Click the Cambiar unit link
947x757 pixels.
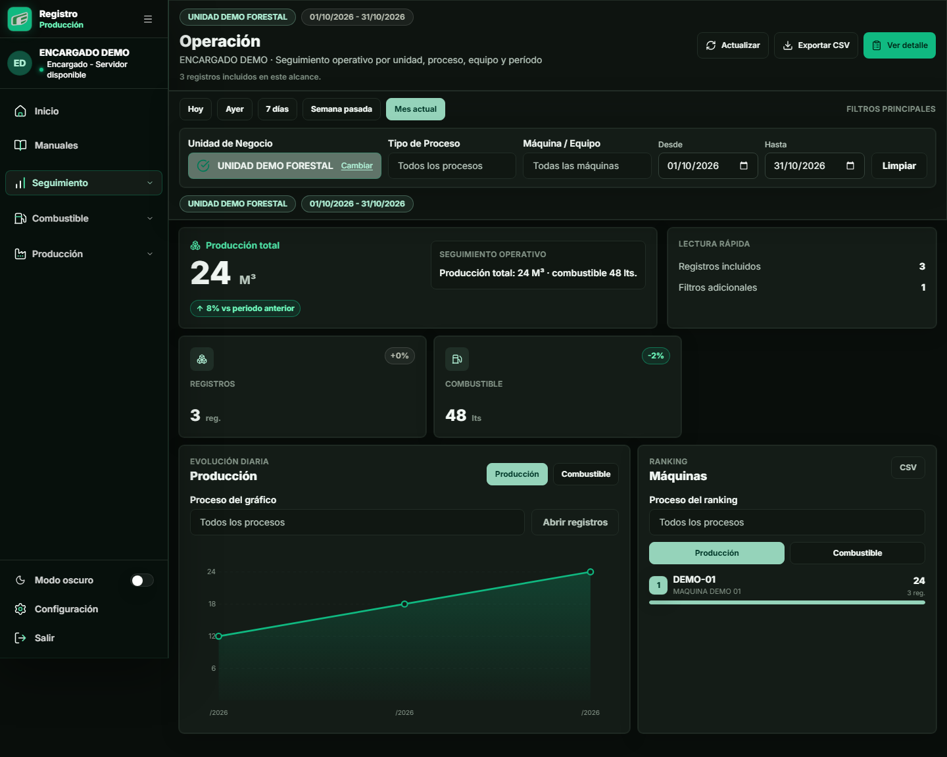point(357,166)
